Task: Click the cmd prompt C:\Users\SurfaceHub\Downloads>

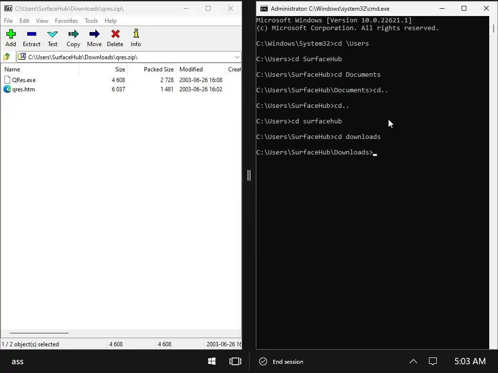Action: pos(315,152)
